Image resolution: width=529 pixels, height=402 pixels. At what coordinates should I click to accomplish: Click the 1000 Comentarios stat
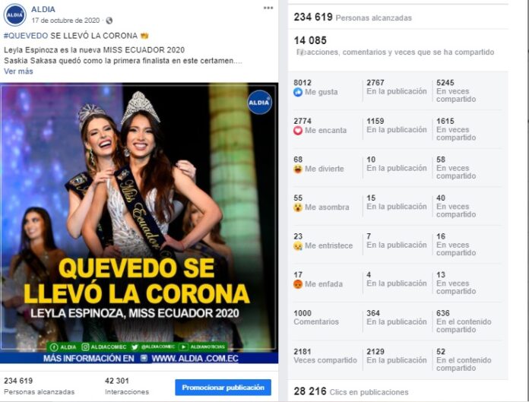tap(316, 318)
